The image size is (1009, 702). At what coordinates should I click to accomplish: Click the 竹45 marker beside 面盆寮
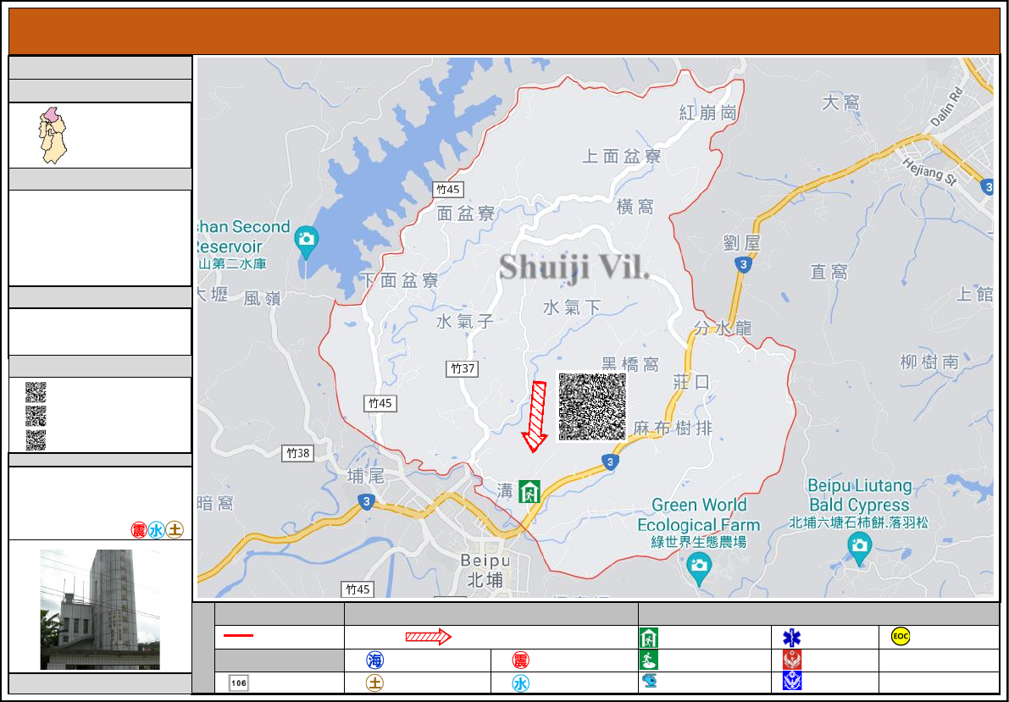448,189
